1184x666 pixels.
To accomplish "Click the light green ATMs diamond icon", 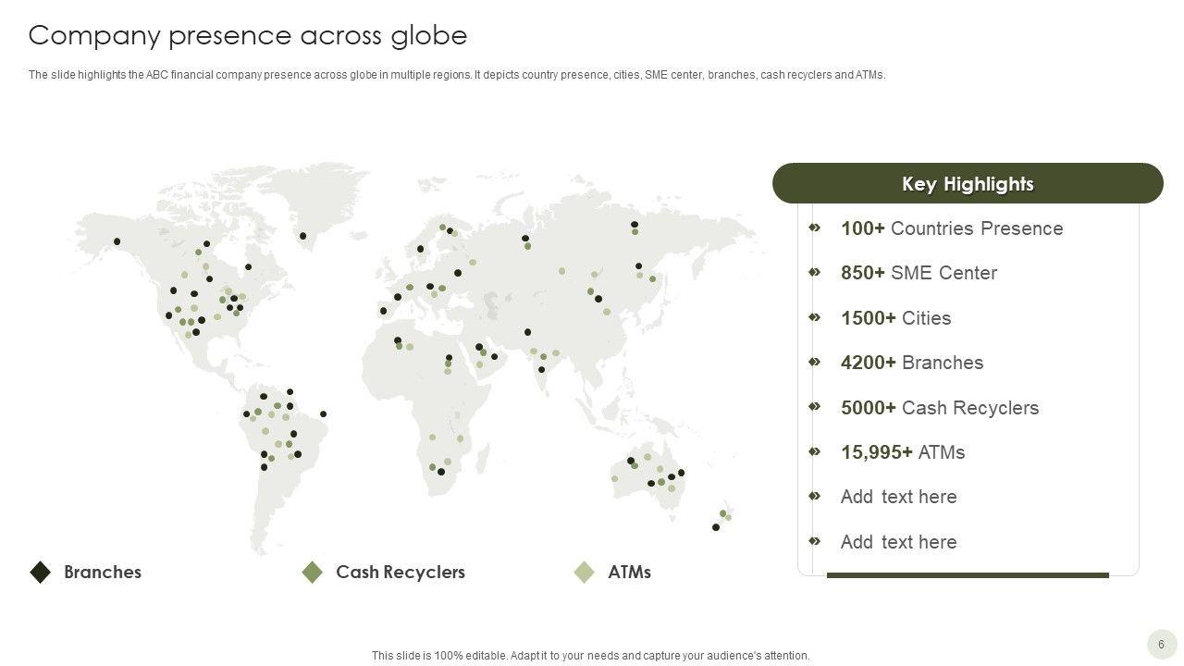I will (584, 573).
